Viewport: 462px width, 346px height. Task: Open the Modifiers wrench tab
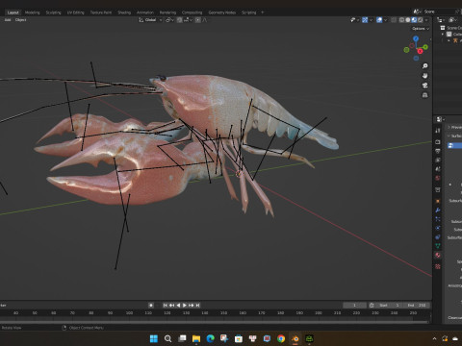[x=438, y=210]
